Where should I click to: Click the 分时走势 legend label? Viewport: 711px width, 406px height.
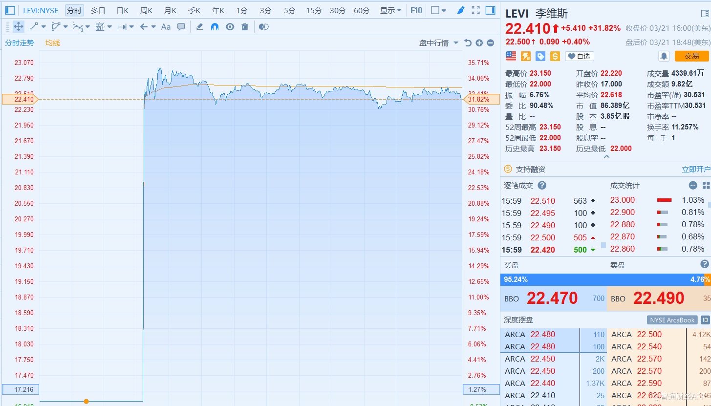tap(20, 43)
